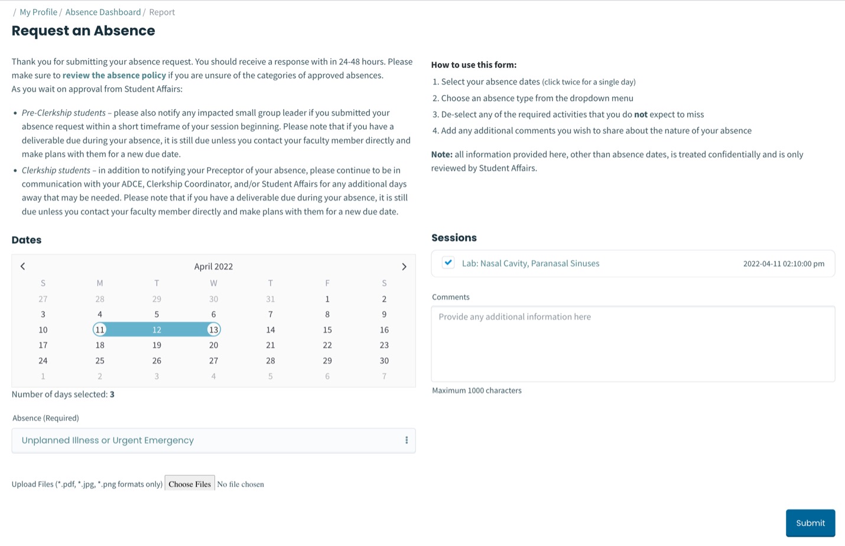Select April 30 on the calendar

pyautogui.click(x=384, y=360)
